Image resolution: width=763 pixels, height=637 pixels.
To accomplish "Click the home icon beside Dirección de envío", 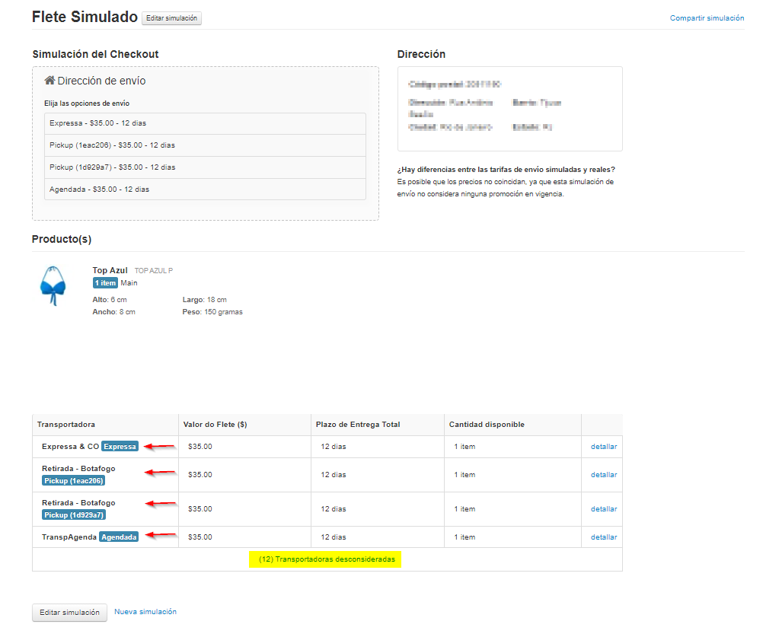I will point(49,81).
